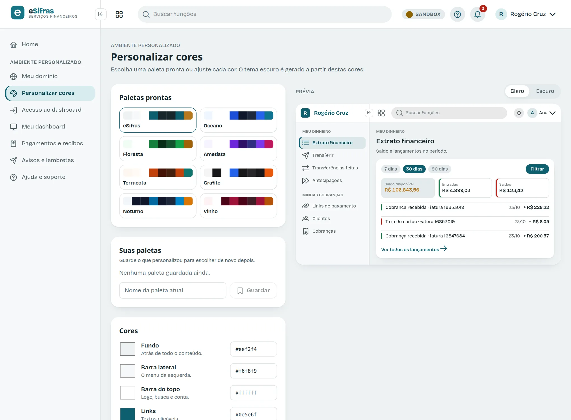Select the 90 dias period chip
The image size is (571, 420).
click(x=439, y=169)
